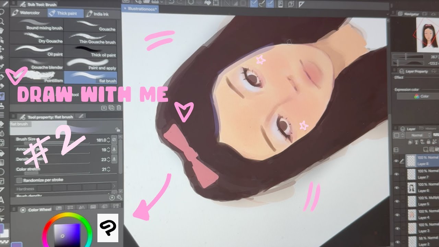Viewport: 439px width, 247px height.
Task: Delete sub tool with trash icon
Action: [x=119, y=108]
